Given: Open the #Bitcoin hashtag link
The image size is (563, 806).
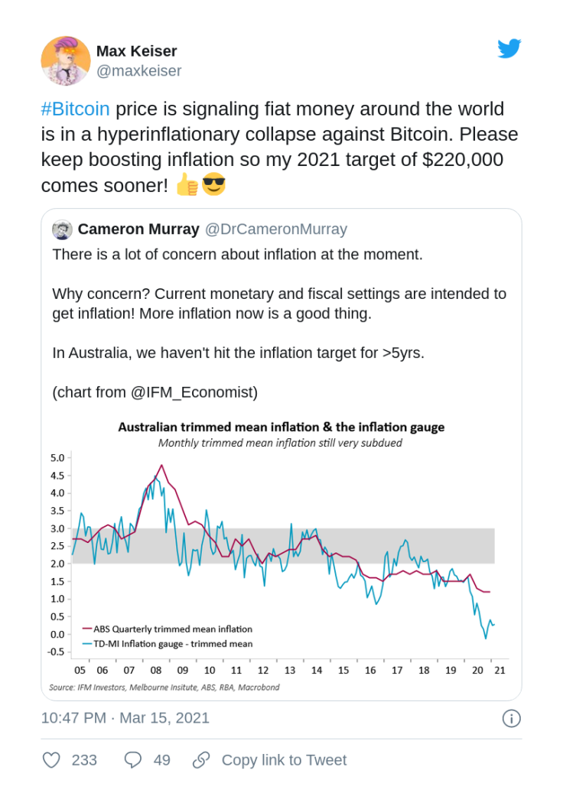Looking at the screenshot, I should tap(75, 109).
